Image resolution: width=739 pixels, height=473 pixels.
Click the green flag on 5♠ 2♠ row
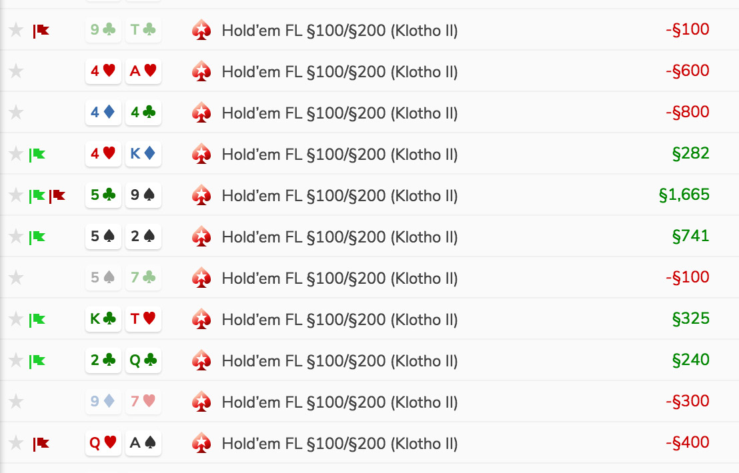(x=37, y=237)
